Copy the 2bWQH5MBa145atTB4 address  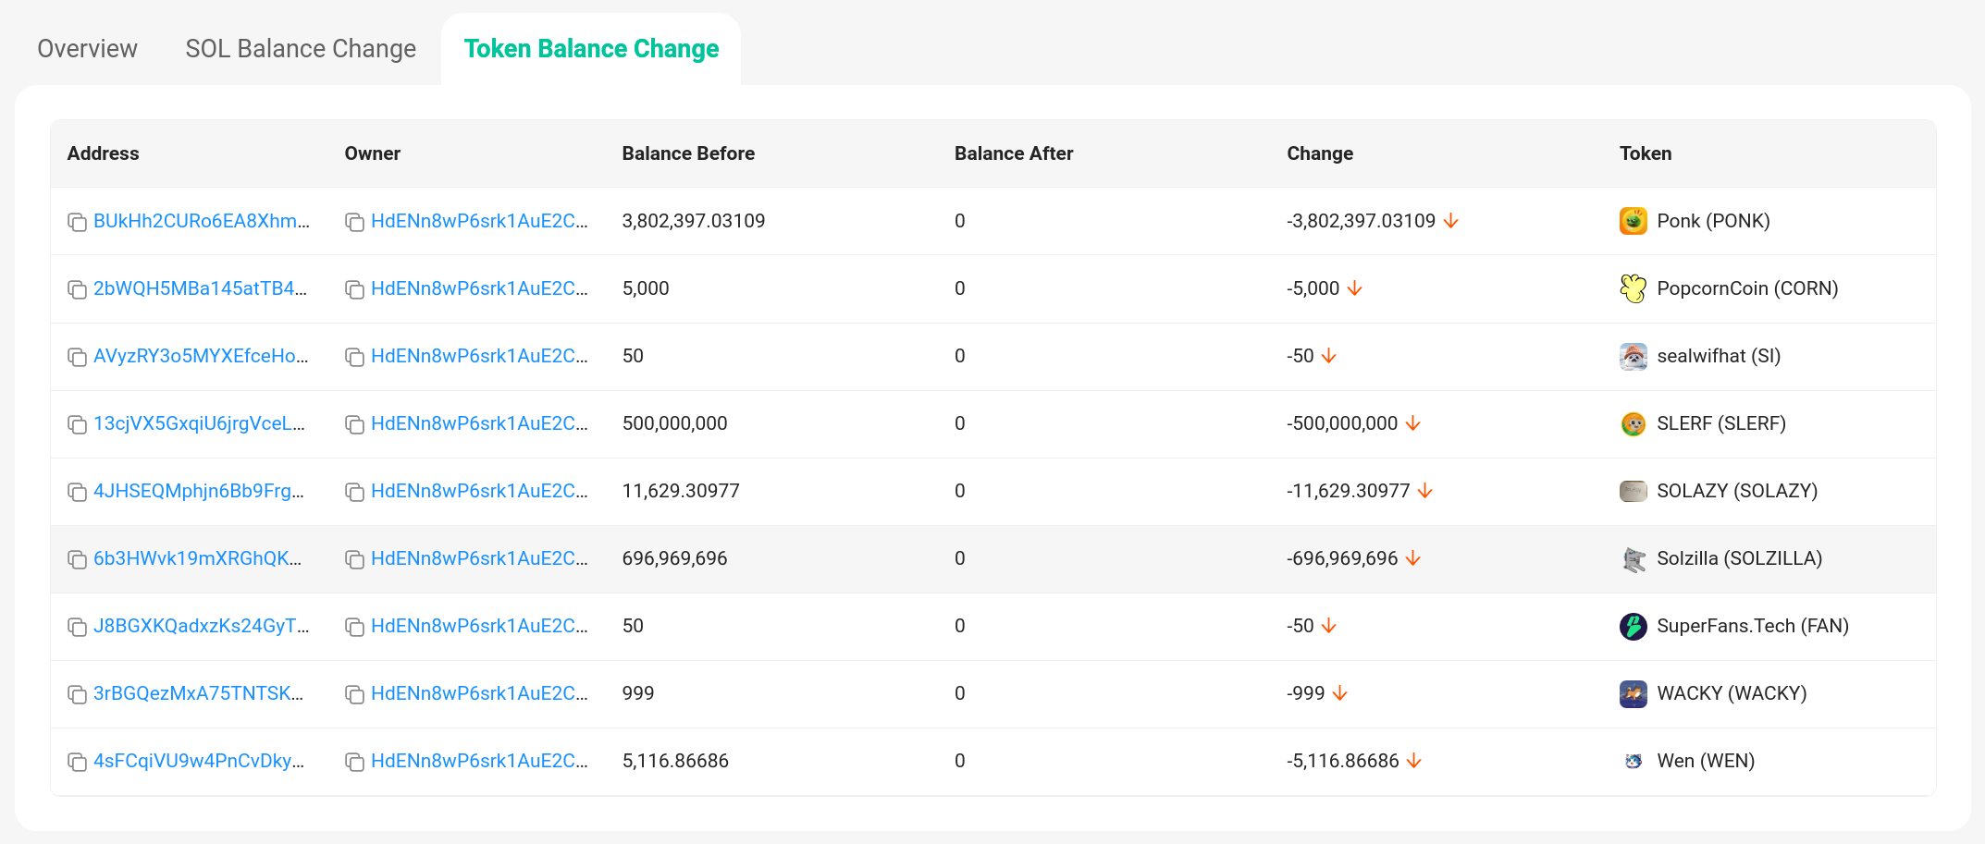tap(77, 289)
